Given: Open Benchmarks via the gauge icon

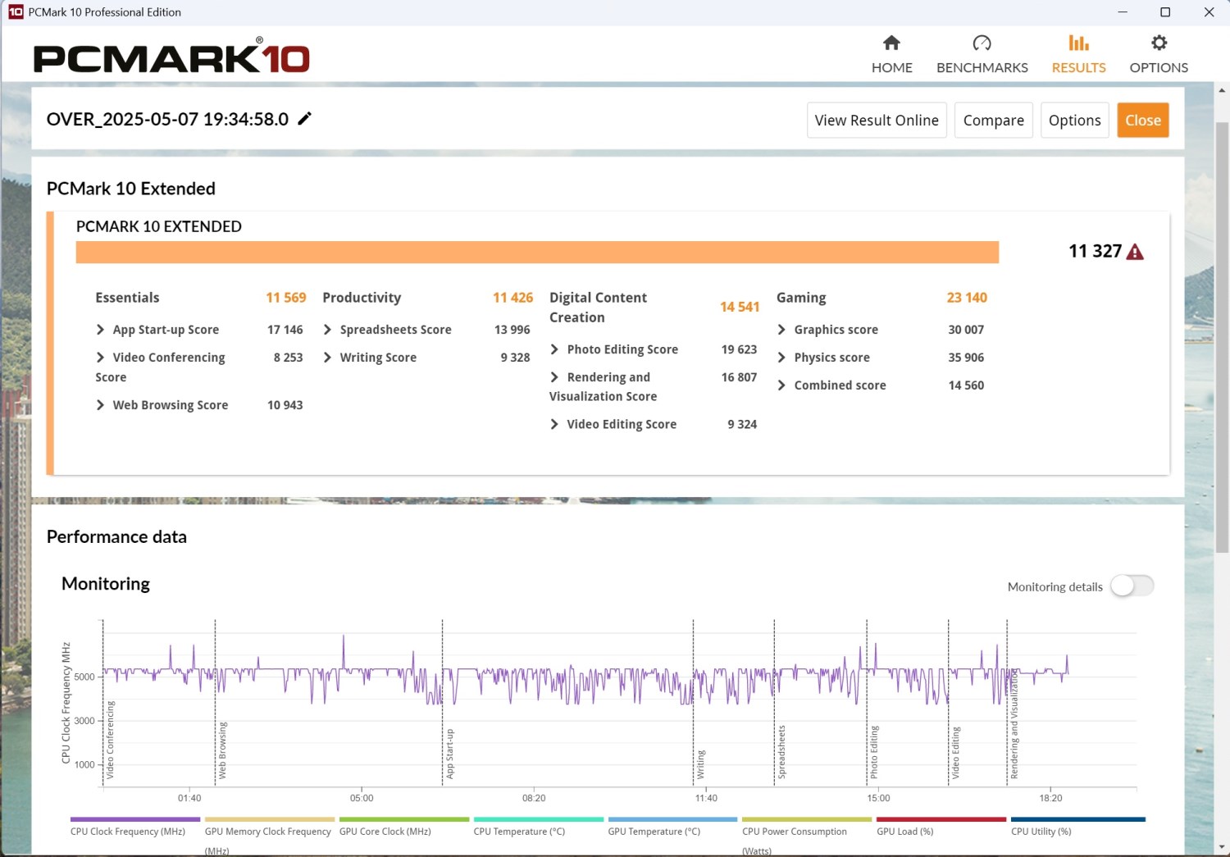Looking at the screenshot, I should (982, 43).
